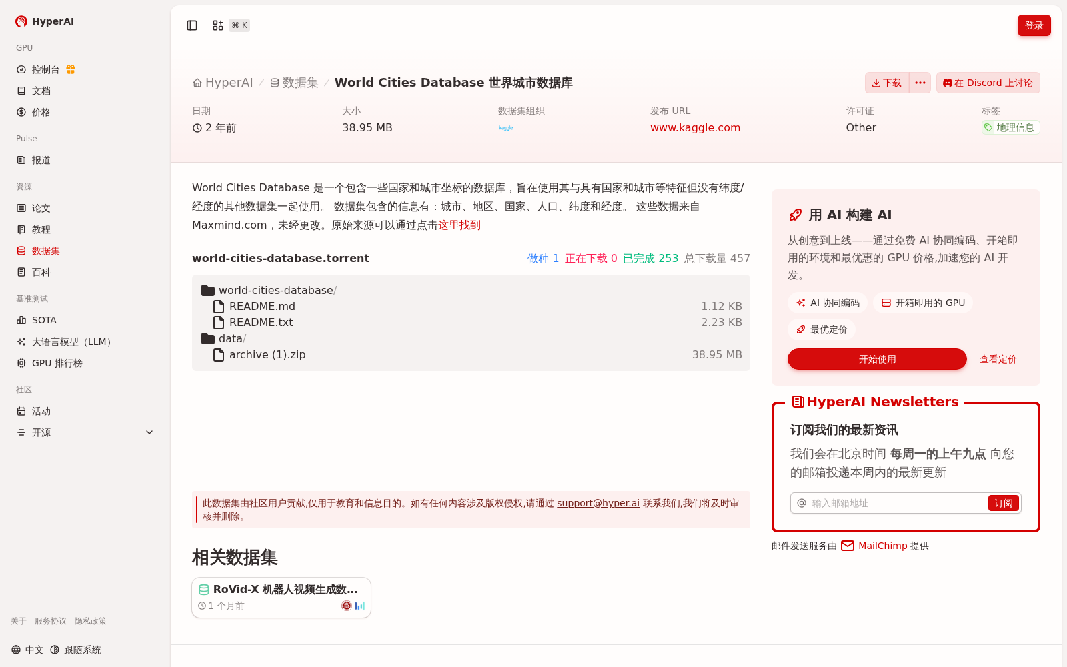This screenshot has height=667, width=1067.
Task: Click the 地理信息 tag
Action: pyautogui.click(x=1010, y=127)
